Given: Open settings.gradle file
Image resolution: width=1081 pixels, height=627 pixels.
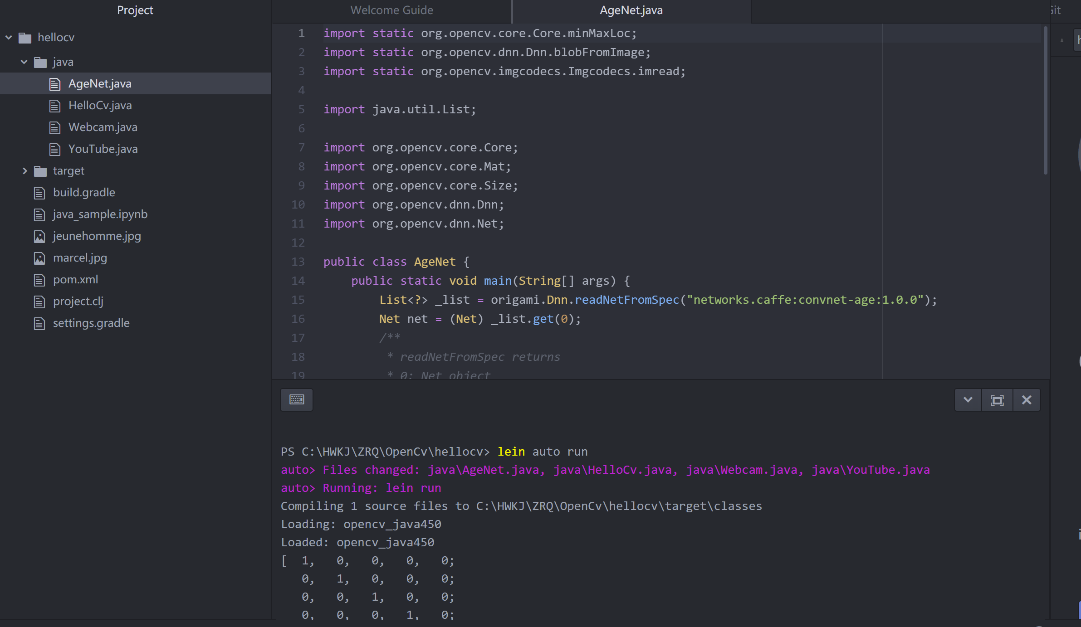Looking at the screenshot, I should (x=91, y=323).
